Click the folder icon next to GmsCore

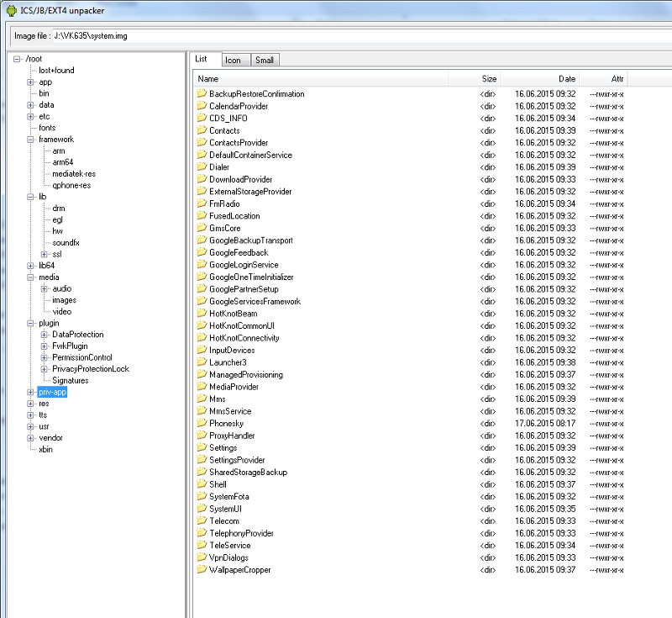202,228
